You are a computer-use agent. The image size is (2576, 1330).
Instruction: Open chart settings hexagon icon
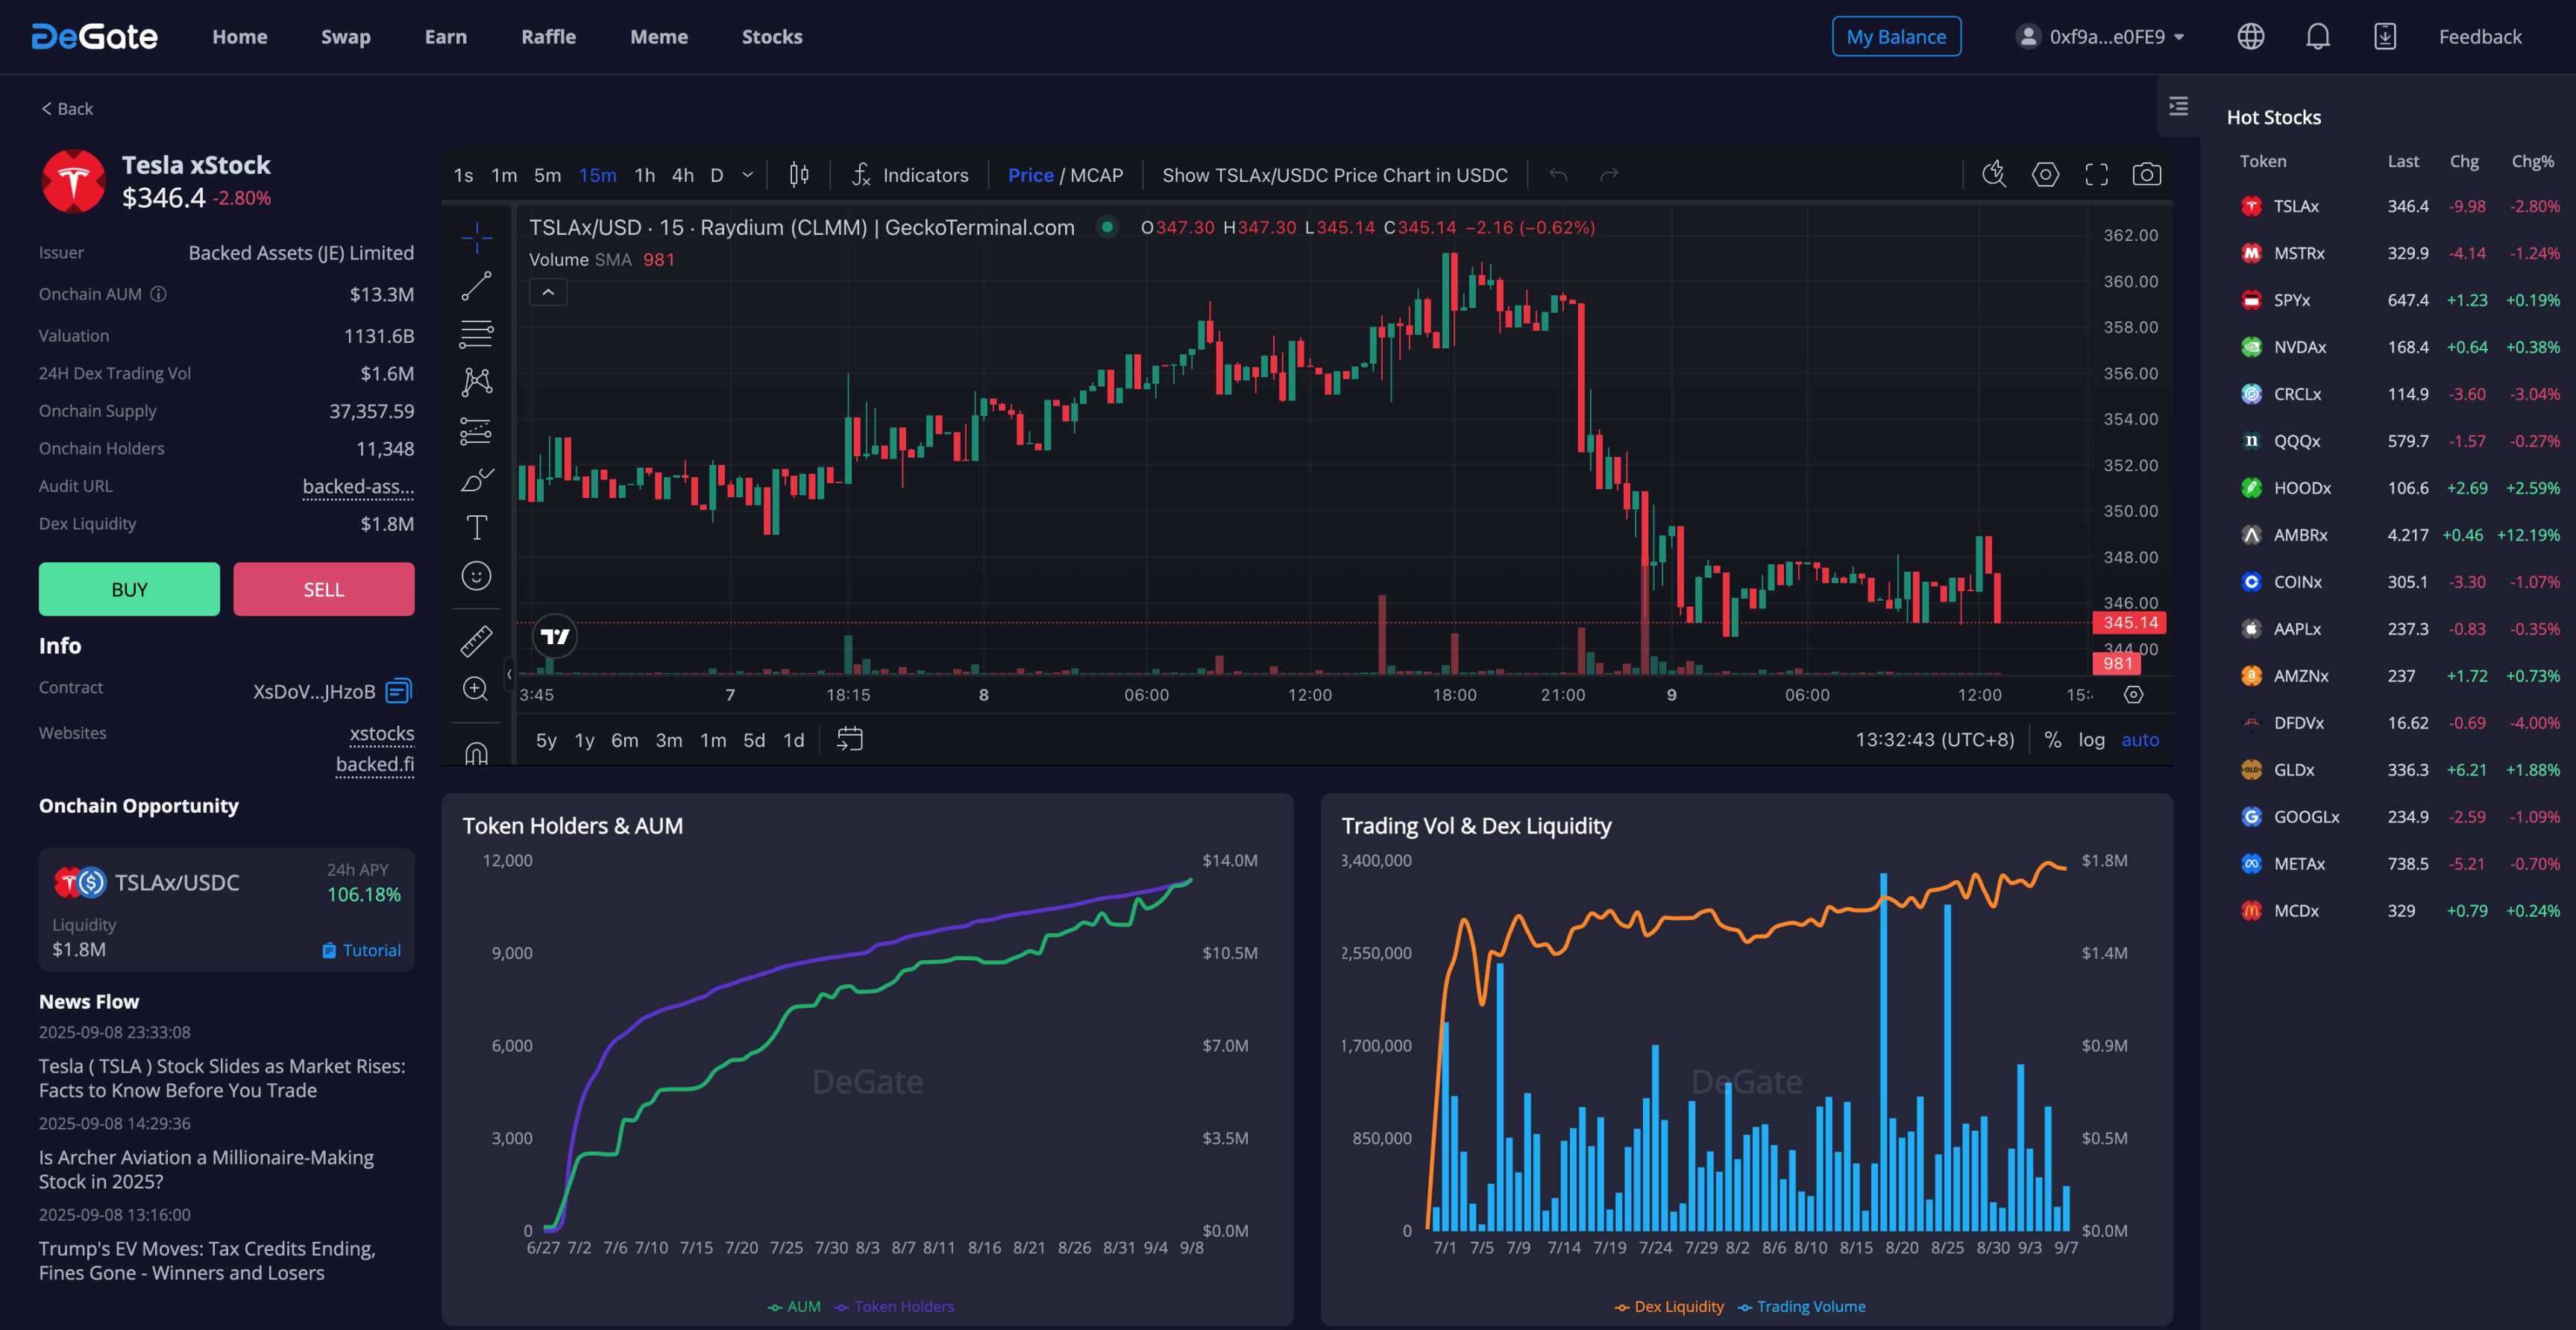2045,175
